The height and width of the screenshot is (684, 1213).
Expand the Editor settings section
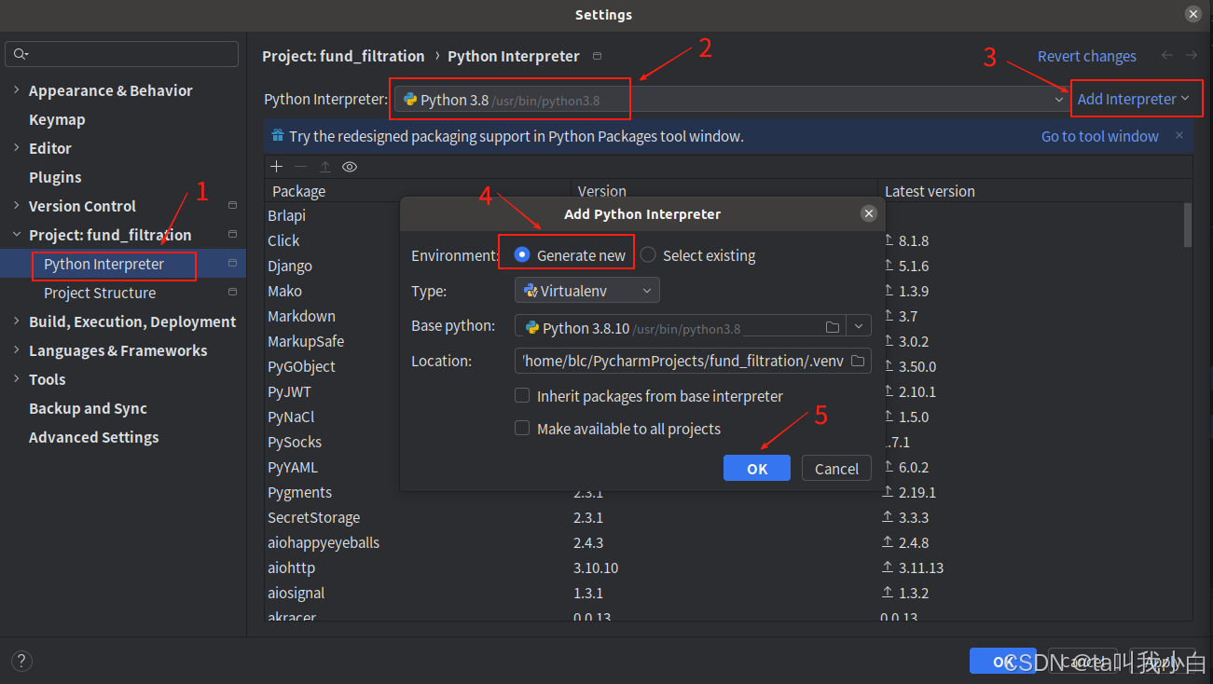coord(16,148)
